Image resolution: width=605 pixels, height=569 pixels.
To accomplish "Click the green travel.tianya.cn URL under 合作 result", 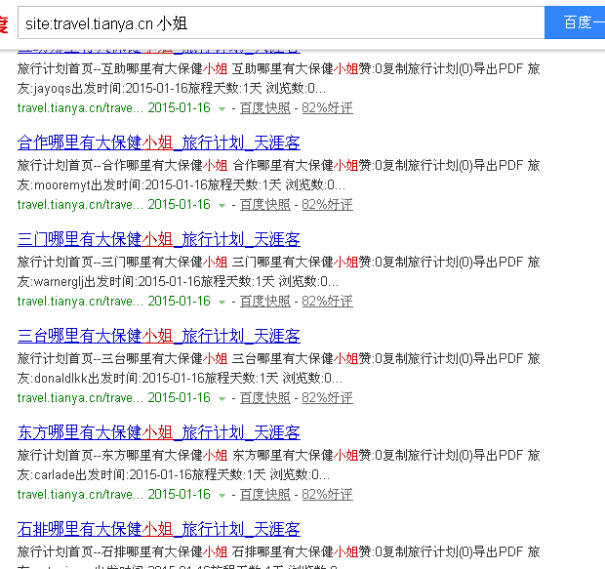I will coord(80,204).
